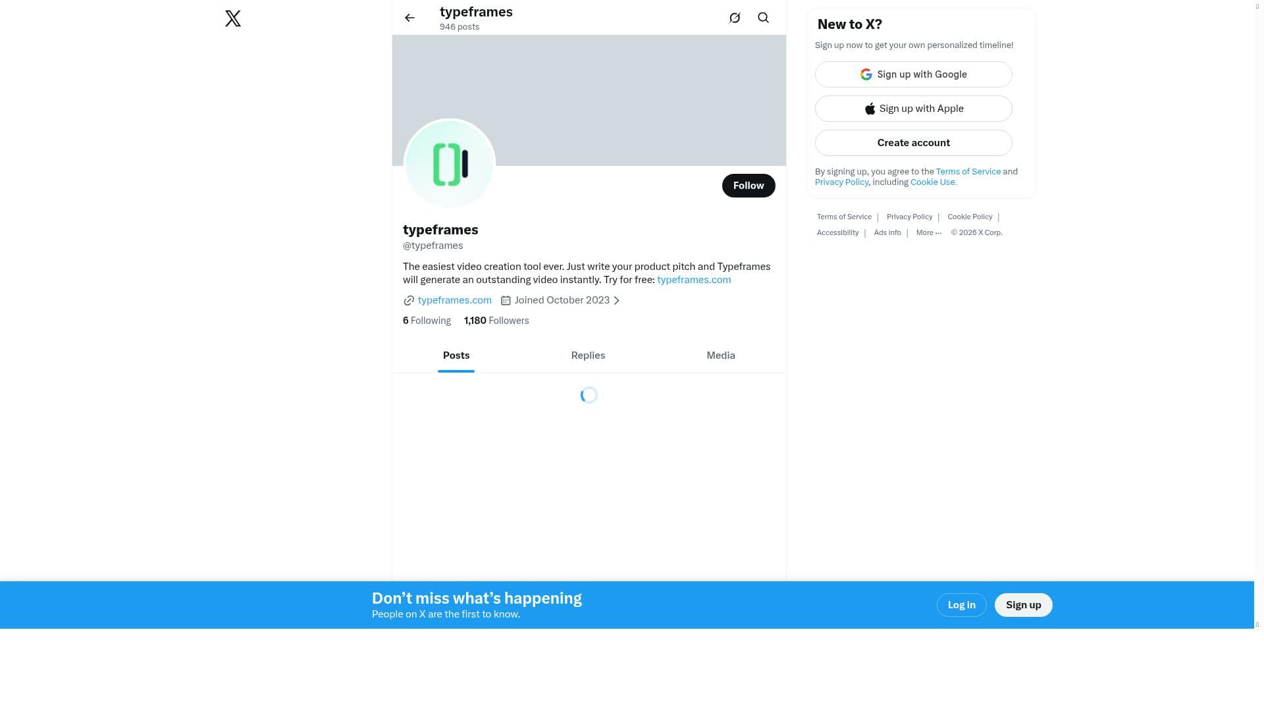Image resolution: width=1264 pixels, height=711 pixels.
Task: Sign up with Apple
Action: 913,109
